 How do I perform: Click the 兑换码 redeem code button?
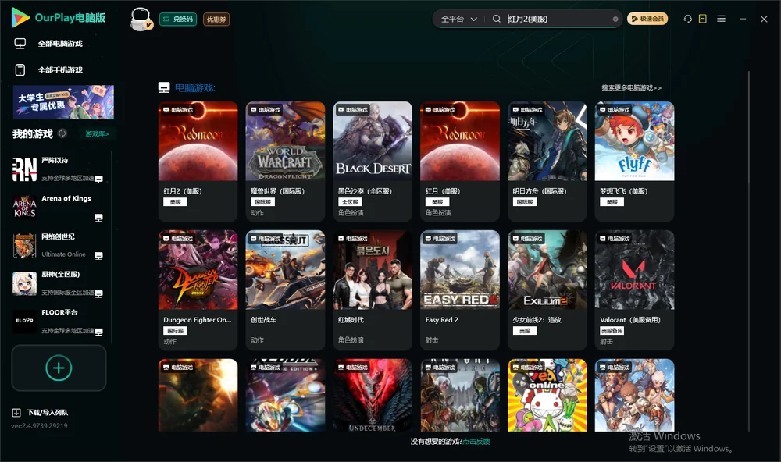[178, 20]
